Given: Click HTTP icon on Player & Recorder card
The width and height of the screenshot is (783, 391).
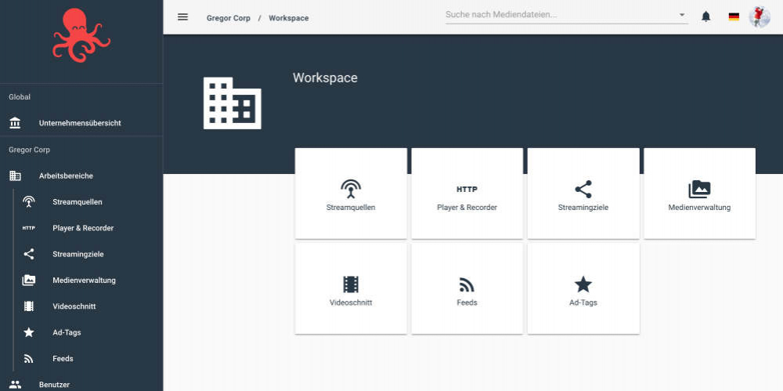Looking at the screenshot, I should [x=467, y=190].
